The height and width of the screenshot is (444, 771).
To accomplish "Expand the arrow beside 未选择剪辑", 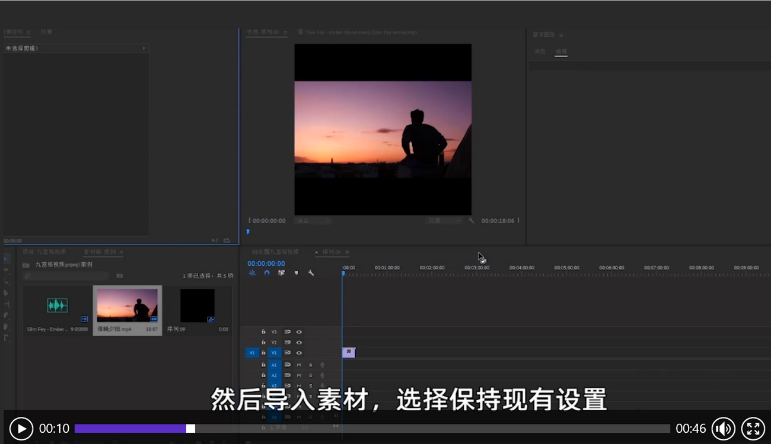I will tap(144, 49).
